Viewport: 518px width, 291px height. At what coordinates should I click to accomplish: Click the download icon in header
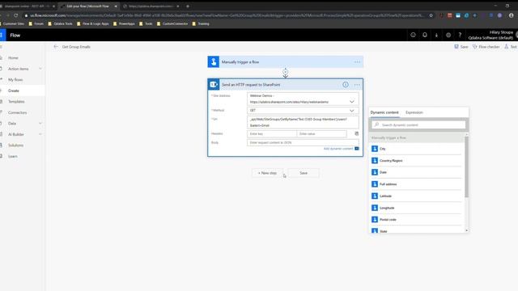tap(436, 35)
